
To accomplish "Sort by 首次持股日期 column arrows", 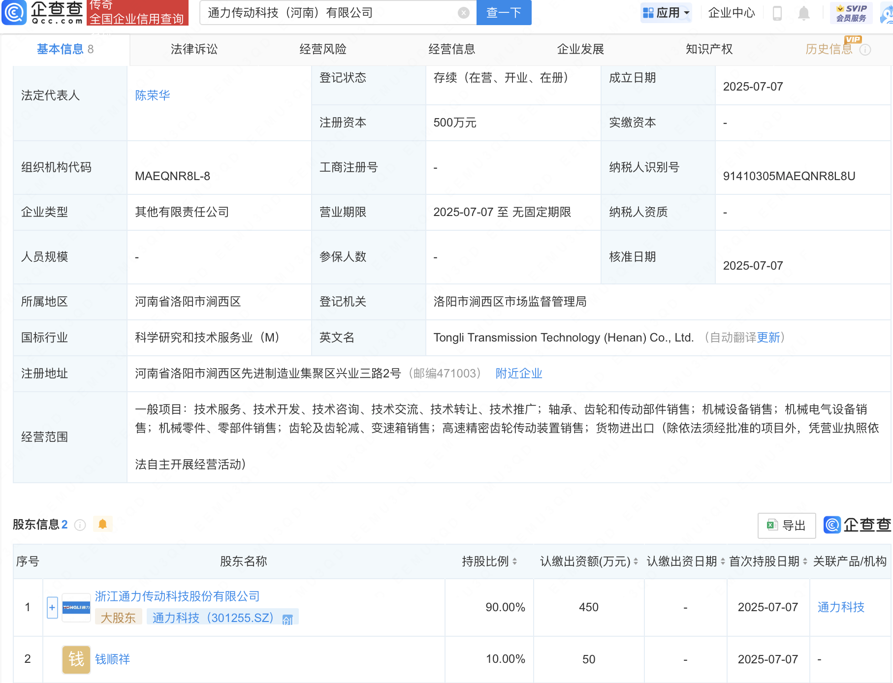I will click(805, 561).
